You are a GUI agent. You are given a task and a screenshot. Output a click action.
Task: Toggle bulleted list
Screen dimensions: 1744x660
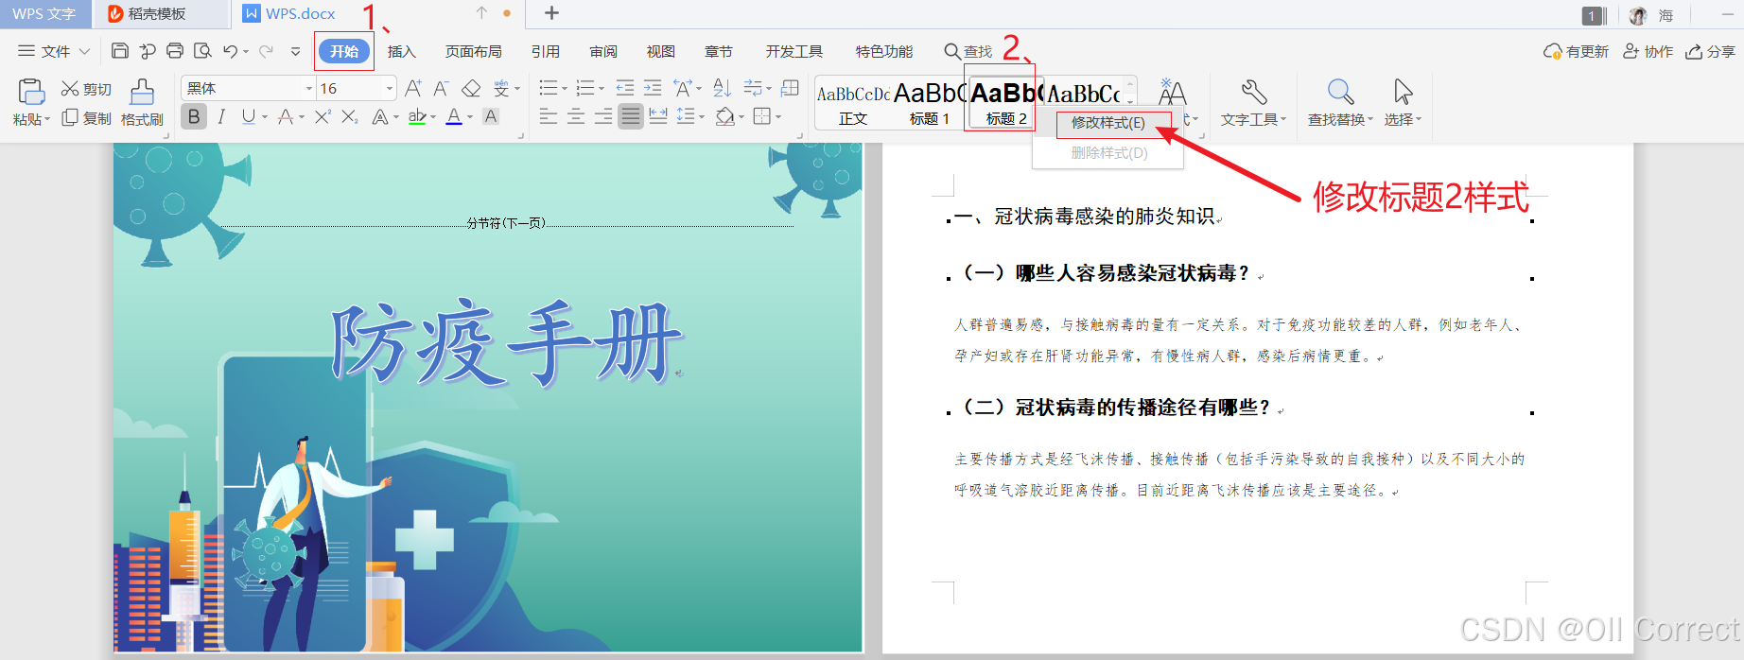pos(548,88)
